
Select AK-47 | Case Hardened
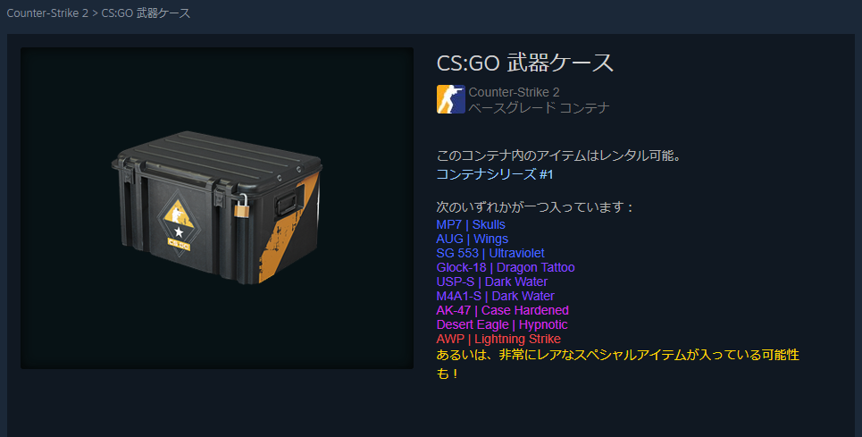(x=503, y=310)
